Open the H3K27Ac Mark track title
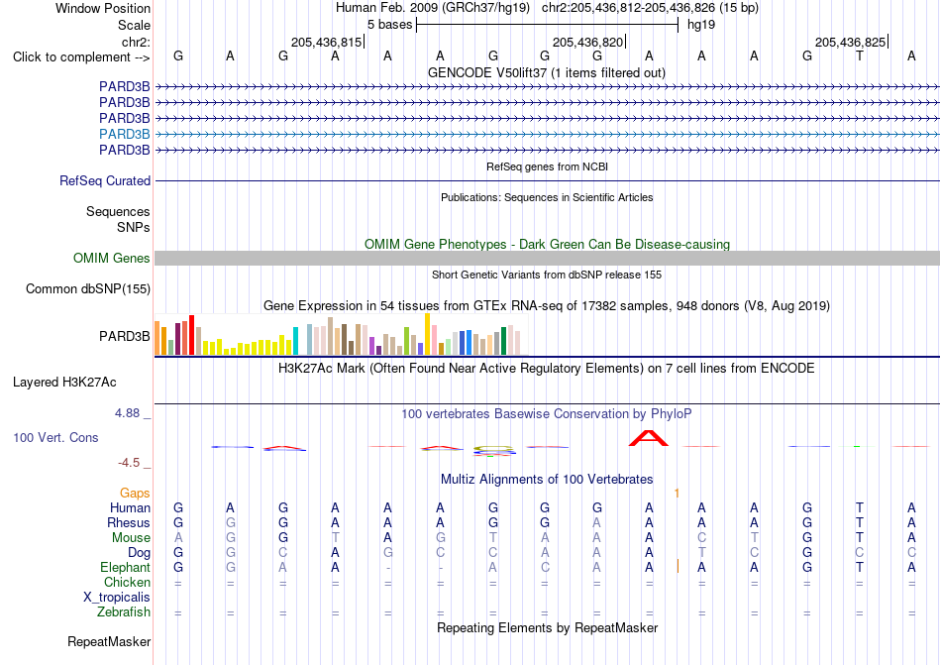Screen dimensions: 941x665 pos(547,368)
